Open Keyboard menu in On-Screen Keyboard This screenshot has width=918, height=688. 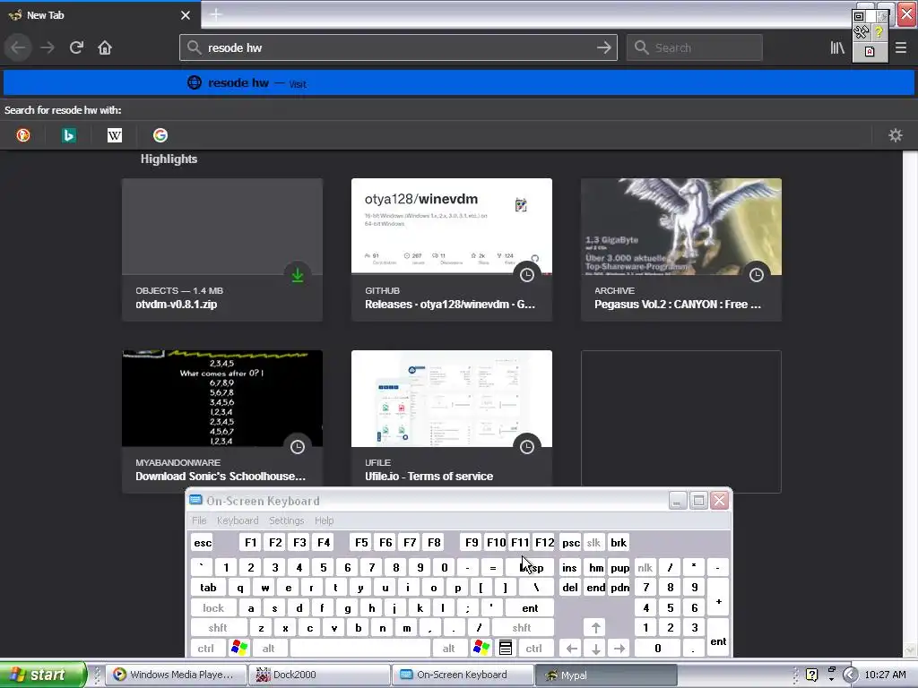click(237, 520)
